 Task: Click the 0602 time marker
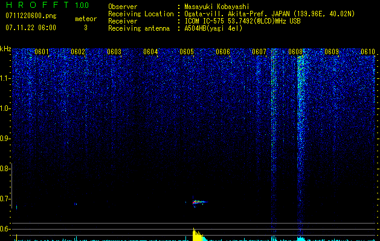[x=78, y=52]
